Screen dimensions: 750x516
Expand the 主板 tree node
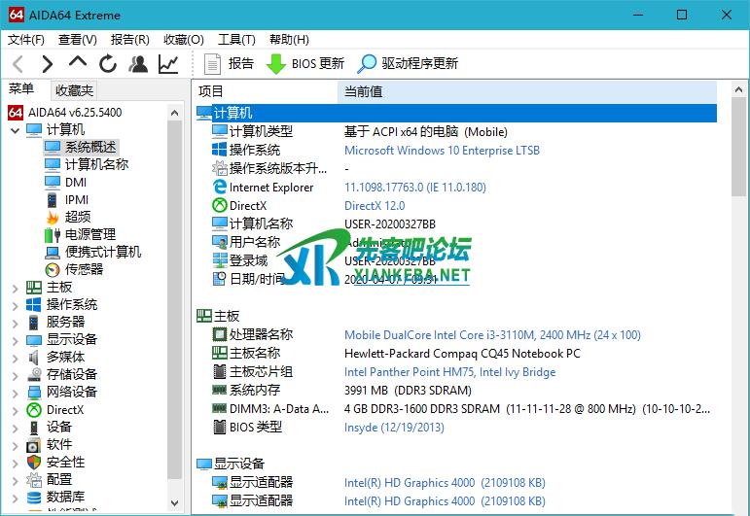(15, 288)
